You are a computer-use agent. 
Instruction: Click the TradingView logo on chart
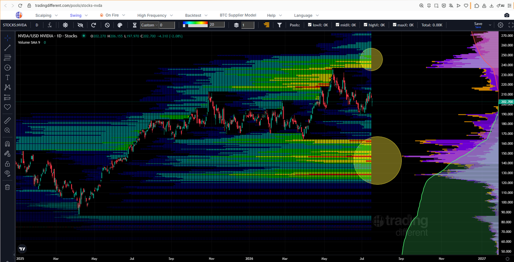point(22,248)
